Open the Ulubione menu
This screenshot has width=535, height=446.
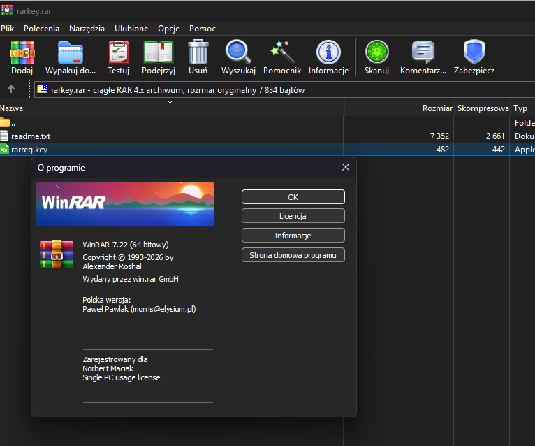(131, 29)
